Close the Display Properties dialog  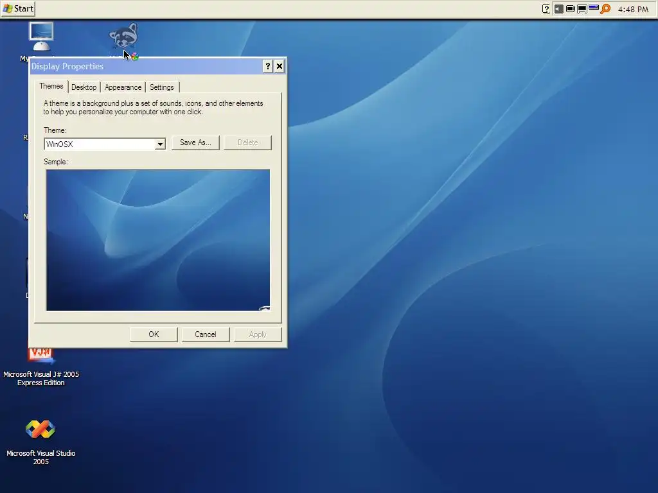pos(279,66)
